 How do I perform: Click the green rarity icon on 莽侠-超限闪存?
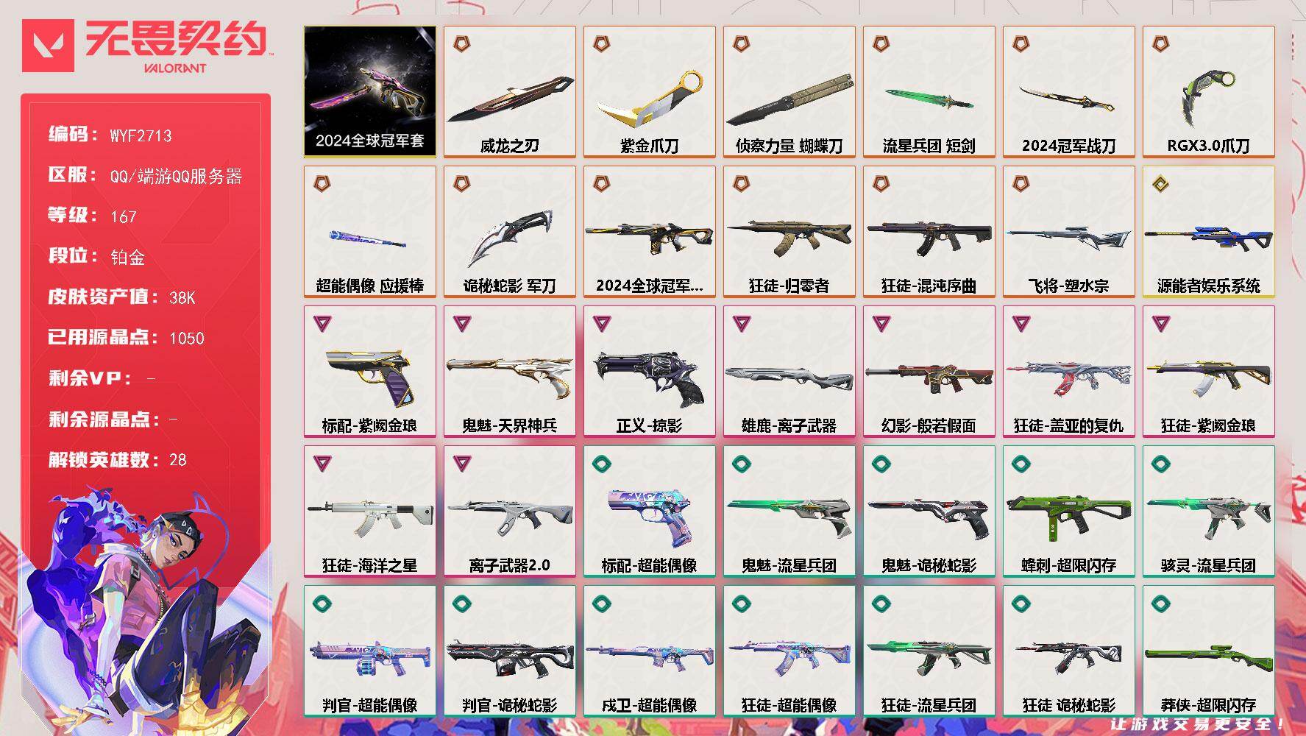[x=1160, y=603]
